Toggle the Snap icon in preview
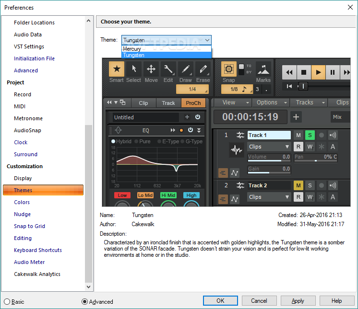Image resolution: width=358 pixels, height=309 pixels. point(229,69)
